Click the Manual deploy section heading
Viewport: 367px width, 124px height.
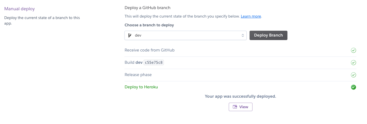click(19, 9)
